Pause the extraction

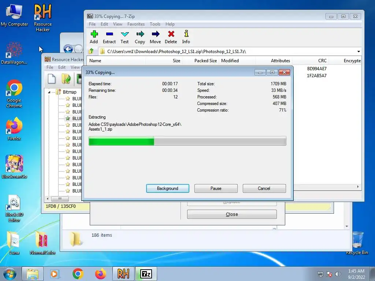[216, 188]
